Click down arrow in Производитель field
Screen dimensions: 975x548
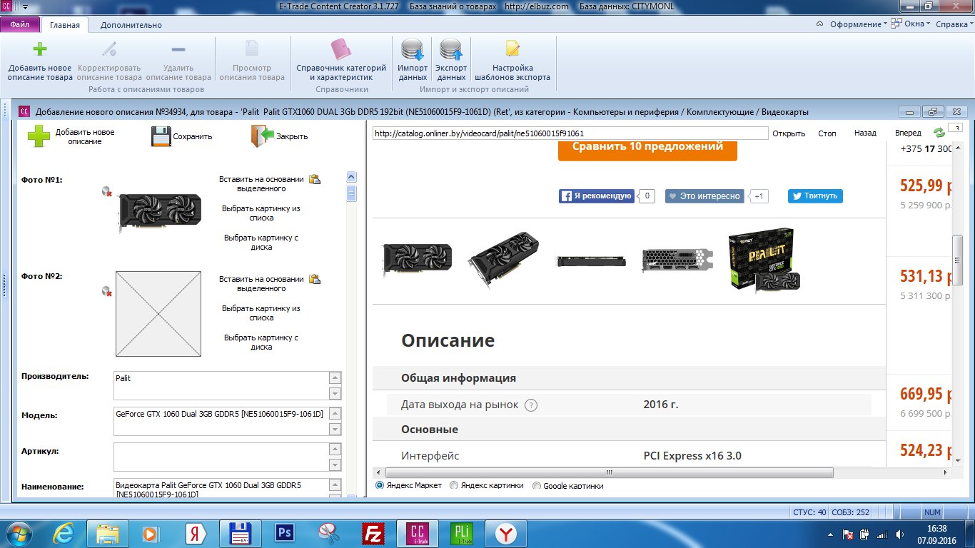335,393
